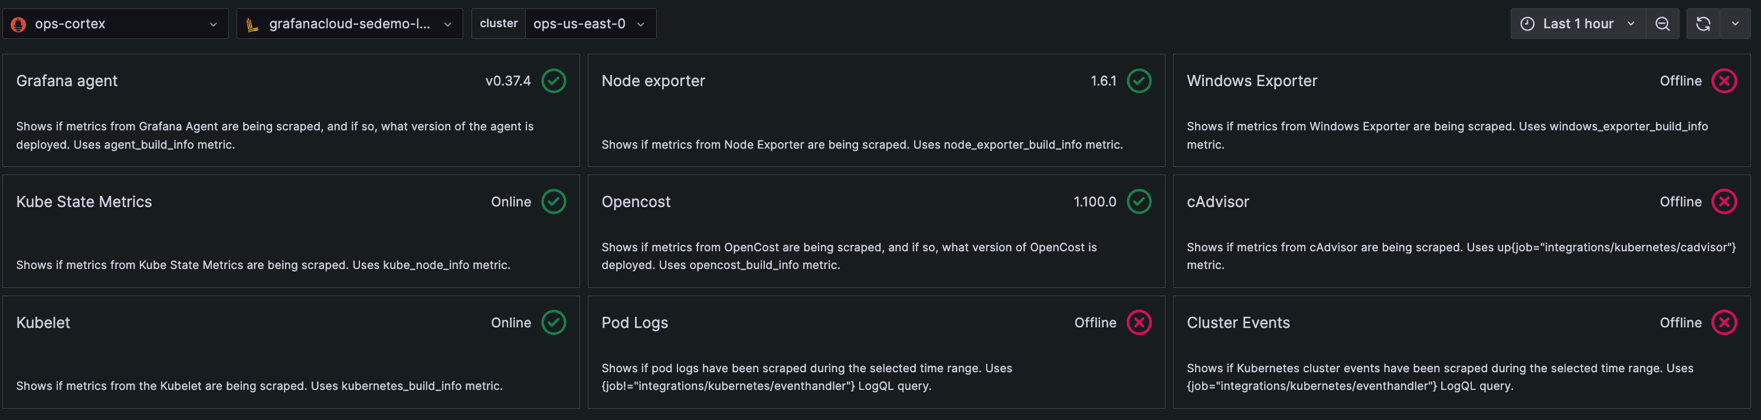Viewport: 1761px width, 420px height.
Task: Click the Pod Logs panel title
Action: [x=634, y=322]
